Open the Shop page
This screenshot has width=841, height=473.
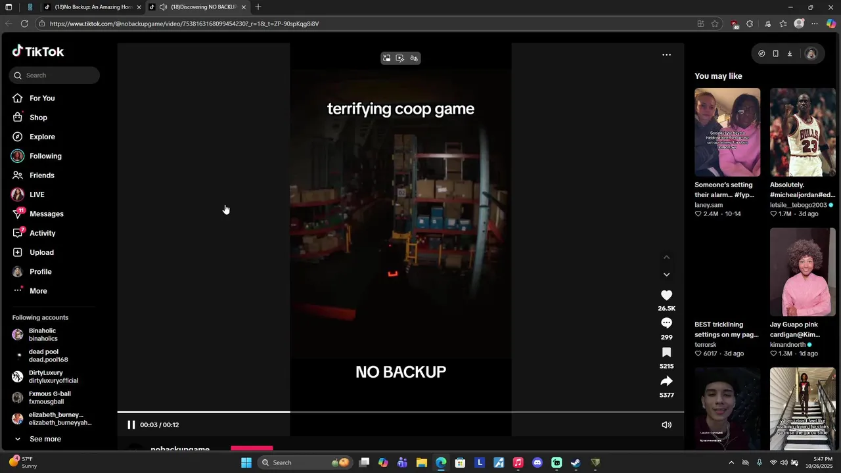coord(30,118)
